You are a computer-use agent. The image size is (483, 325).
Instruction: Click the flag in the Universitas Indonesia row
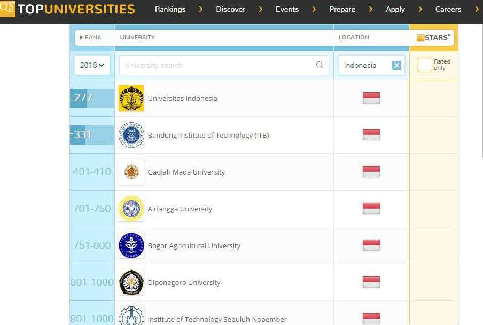pos(371,98)
